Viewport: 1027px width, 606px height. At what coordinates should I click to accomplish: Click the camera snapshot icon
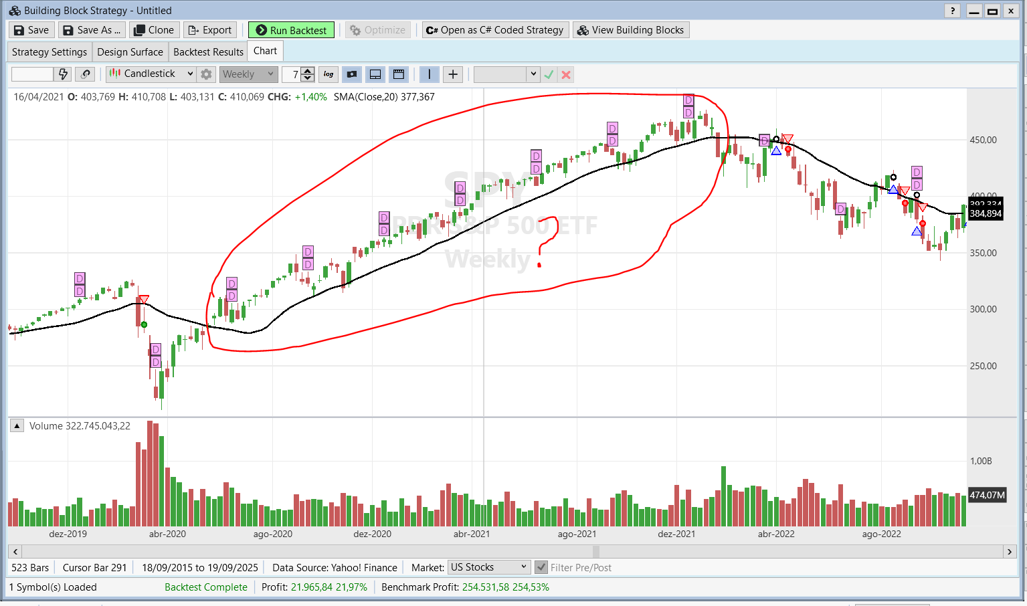[x=352, y=74]
